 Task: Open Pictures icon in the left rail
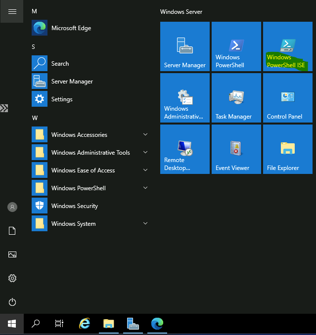12,254
